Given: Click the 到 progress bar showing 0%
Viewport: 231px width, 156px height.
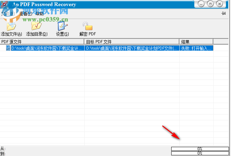Looking at the screenshot, I should pyautogui.click(x=200, y=153).
